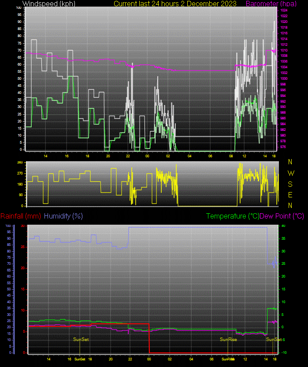Click 22 time tick on windspeed chart

pyautogui.click(x=128, y=156)
